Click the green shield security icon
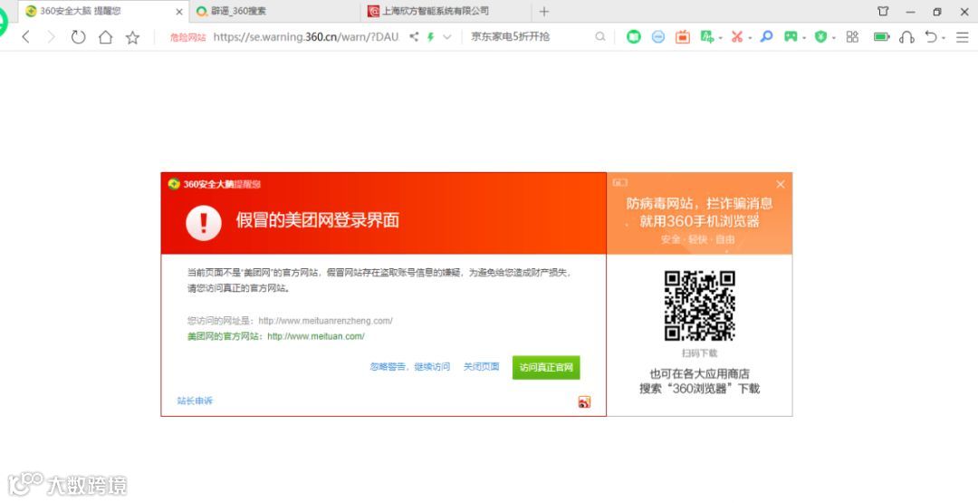978x503 pixels. point(820,37)
